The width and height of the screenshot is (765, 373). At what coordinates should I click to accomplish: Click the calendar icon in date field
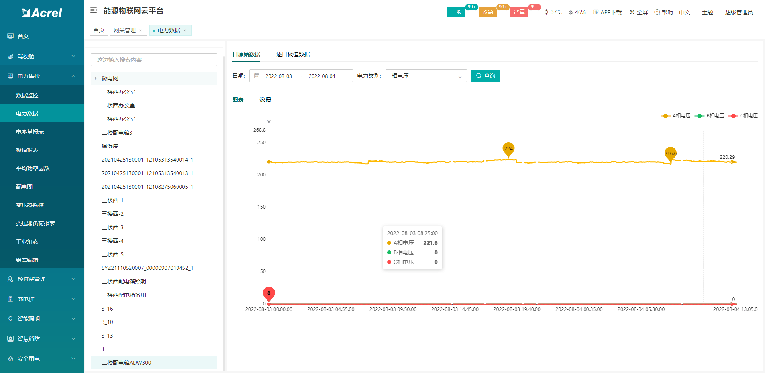(x=257, y=76)
